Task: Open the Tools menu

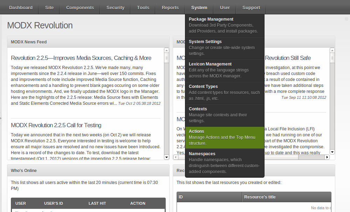Action: [143, 7]
